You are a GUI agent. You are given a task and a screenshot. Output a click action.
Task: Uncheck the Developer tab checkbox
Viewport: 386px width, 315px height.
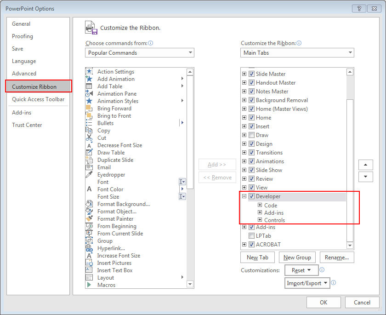(x=251, y=196)
